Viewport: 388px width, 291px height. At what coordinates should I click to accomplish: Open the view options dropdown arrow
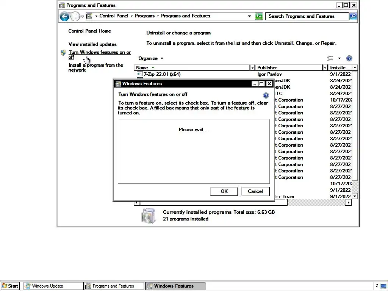(339, 58)
